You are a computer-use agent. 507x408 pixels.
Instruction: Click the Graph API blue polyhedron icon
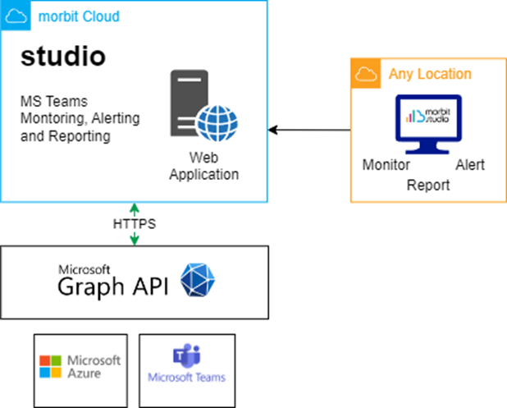click(198, 280)
